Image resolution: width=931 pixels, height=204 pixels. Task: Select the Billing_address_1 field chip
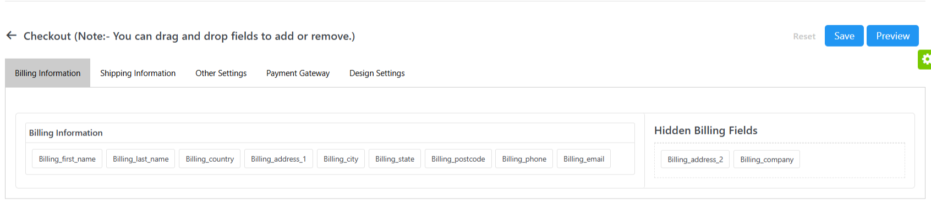pos(278,159)
